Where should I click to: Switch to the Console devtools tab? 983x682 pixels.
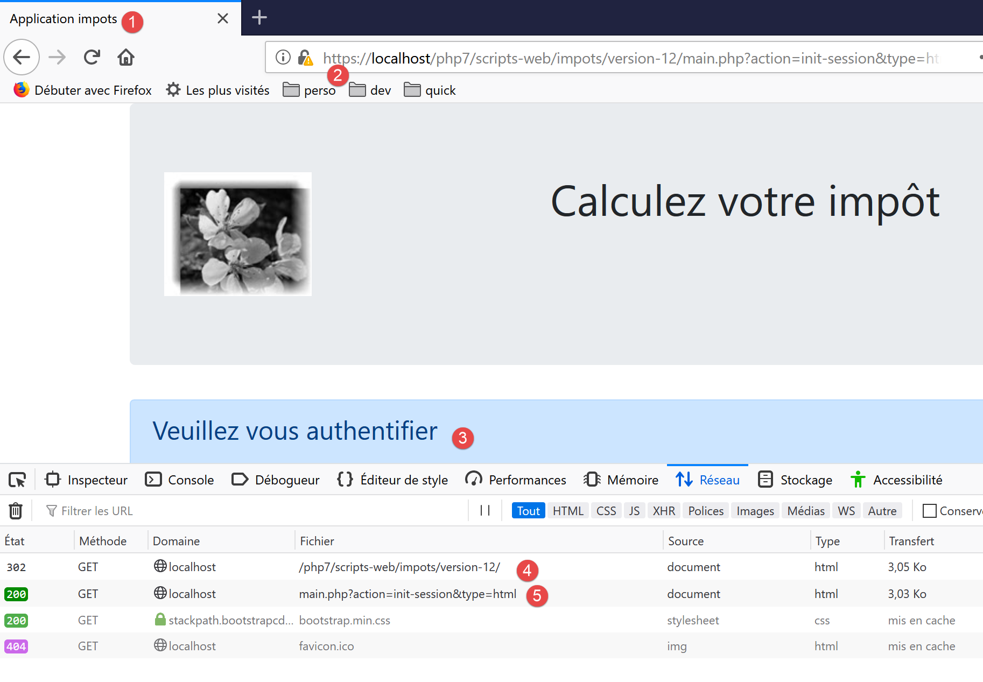point(180,480)
